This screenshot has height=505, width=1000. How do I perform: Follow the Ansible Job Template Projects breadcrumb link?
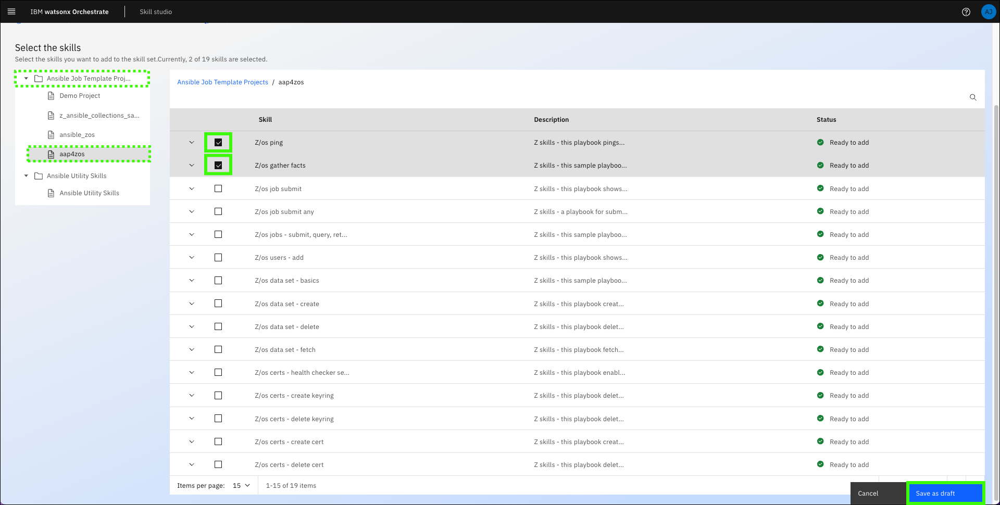coord(222,82)
